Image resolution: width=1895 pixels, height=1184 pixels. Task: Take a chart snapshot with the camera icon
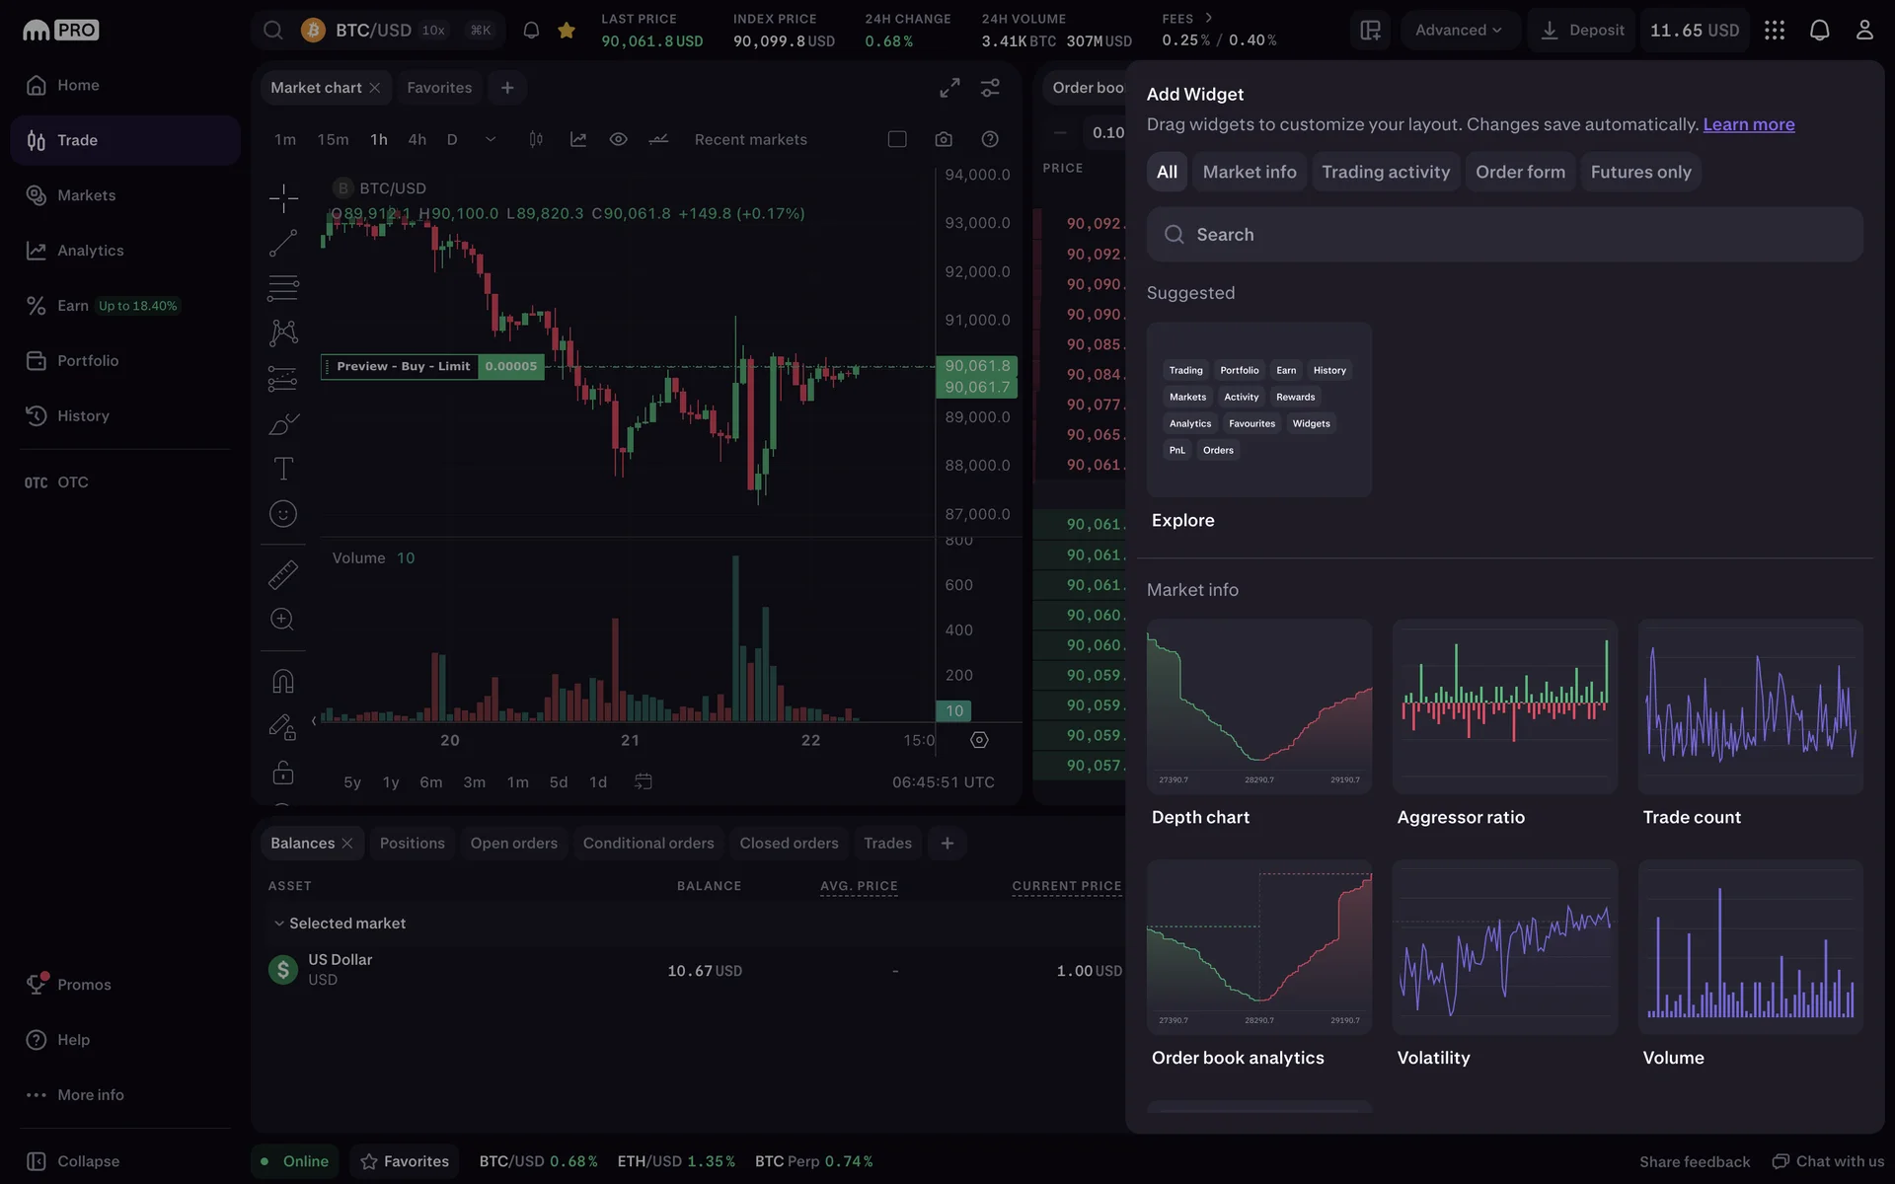tap(944, 139)
